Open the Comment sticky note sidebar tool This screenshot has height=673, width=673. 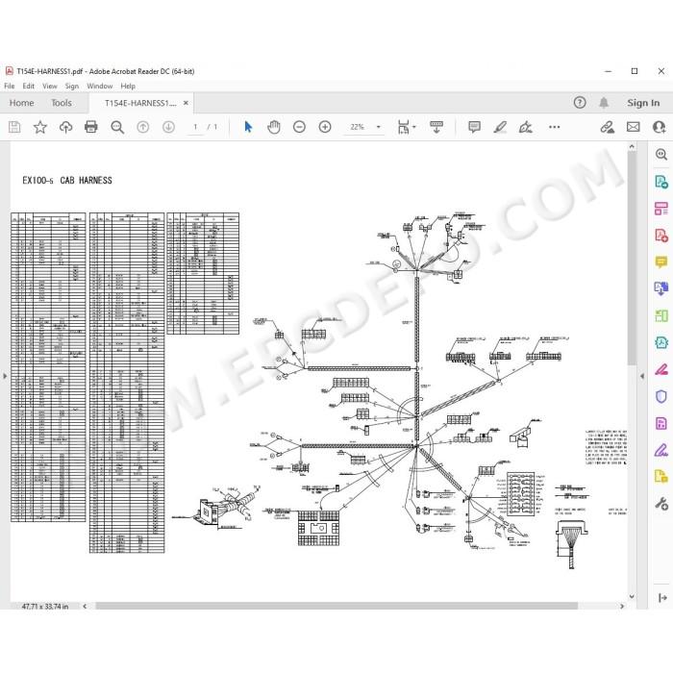tap(661, 262)
